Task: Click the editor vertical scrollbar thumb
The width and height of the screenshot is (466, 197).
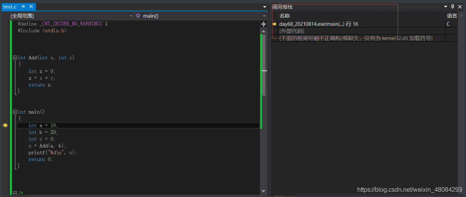Action: tap(264, 65)
